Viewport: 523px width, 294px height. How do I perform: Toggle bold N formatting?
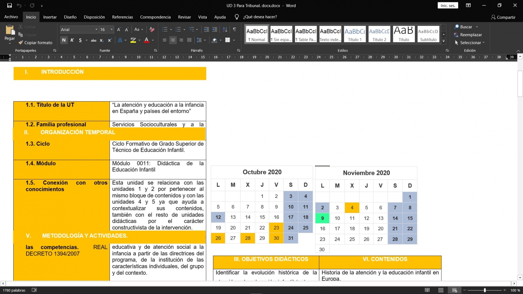point(64,40)
